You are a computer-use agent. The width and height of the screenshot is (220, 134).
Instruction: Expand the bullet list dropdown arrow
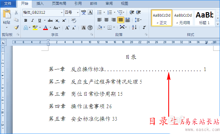pos(104,12)
